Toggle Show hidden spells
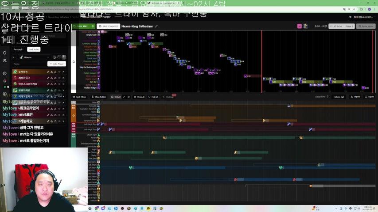The width and height of the screenshot is (378, 212). coord(99,97)
